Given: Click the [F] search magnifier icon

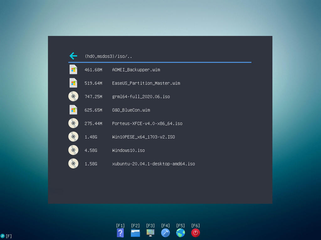Looking at the screenshot, I should pyautogui.click(x=3, y=236).
